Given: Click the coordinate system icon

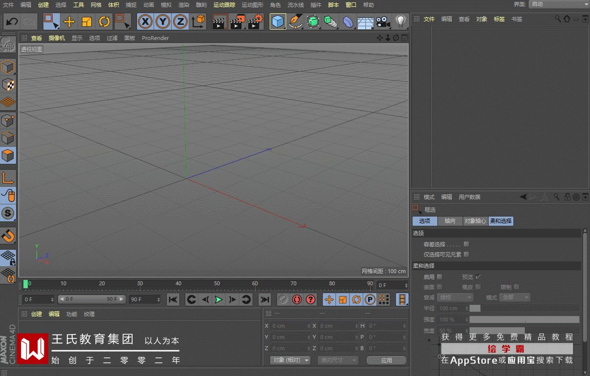Looking at the screenshot, I should click(198, 21).
